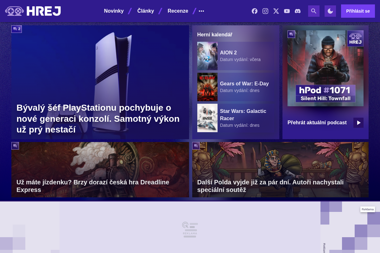
Task: Open the Novinky section
Action: (114, 11)
